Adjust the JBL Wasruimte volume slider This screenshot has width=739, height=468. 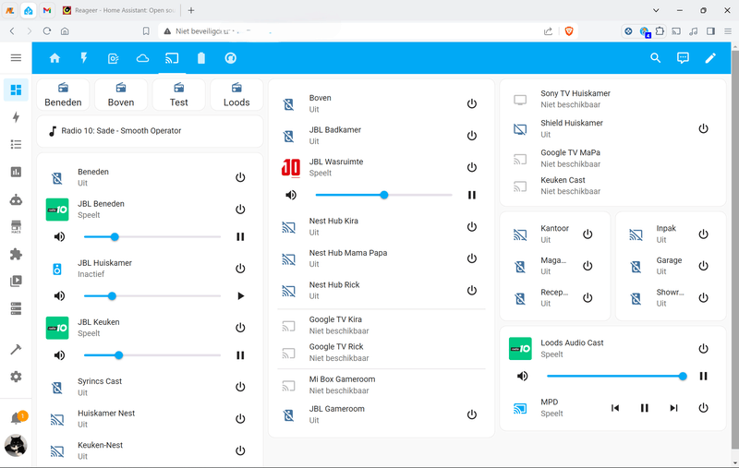click(x=383, y=195)
